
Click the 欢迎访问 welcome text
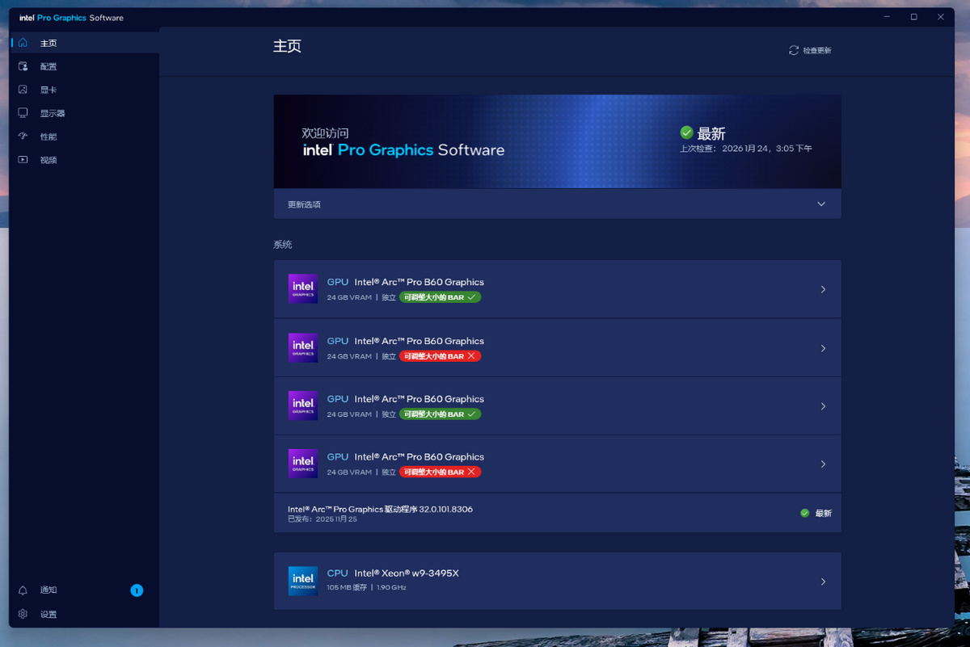coord(325,133)
